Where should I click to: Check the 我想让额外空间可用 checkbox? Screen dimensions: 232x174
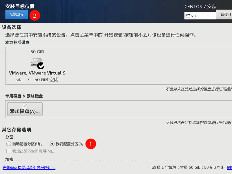9,151
